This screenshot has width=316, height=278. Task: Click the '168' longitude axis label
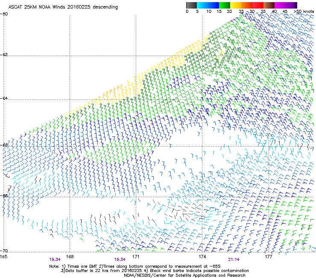[70, 257]
